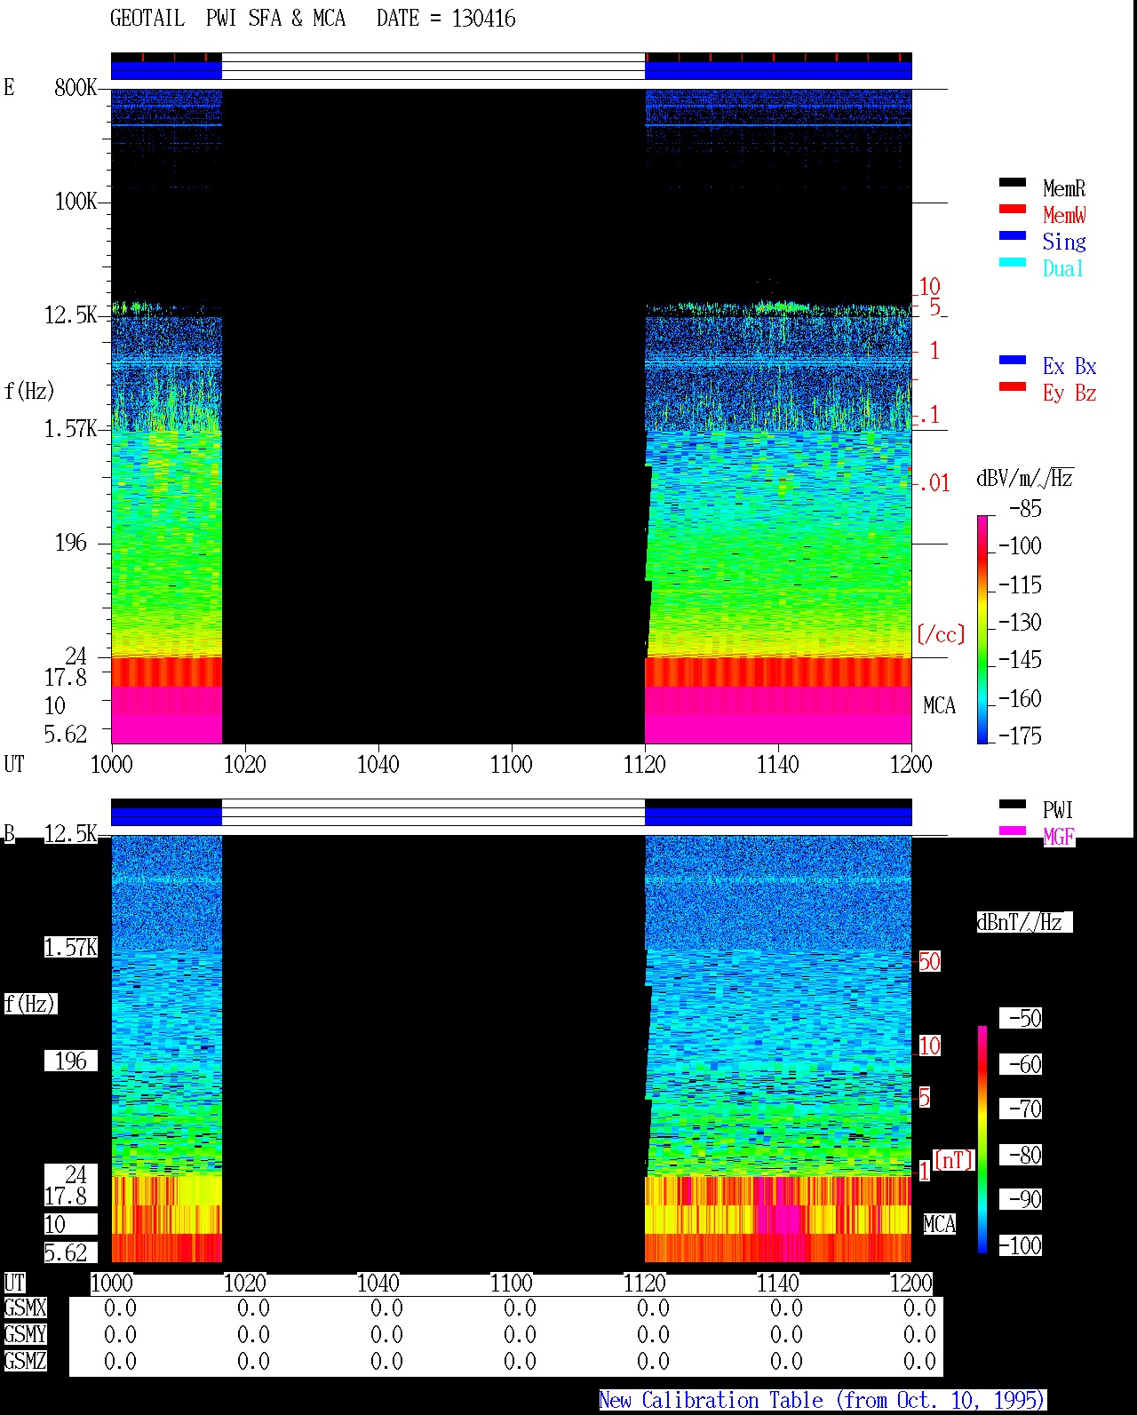This screenshot has width=1137, height=1415.
Task: Click the f(Hz) axis label of the B panel
Action: 29,1004
